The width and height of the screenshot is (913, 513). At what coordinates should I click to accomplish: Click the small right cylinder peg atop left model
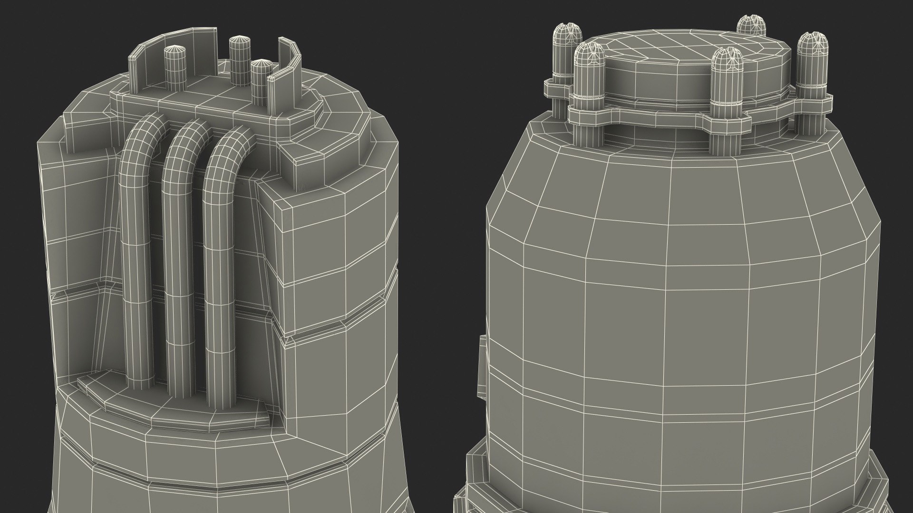(x=261, y=81)
